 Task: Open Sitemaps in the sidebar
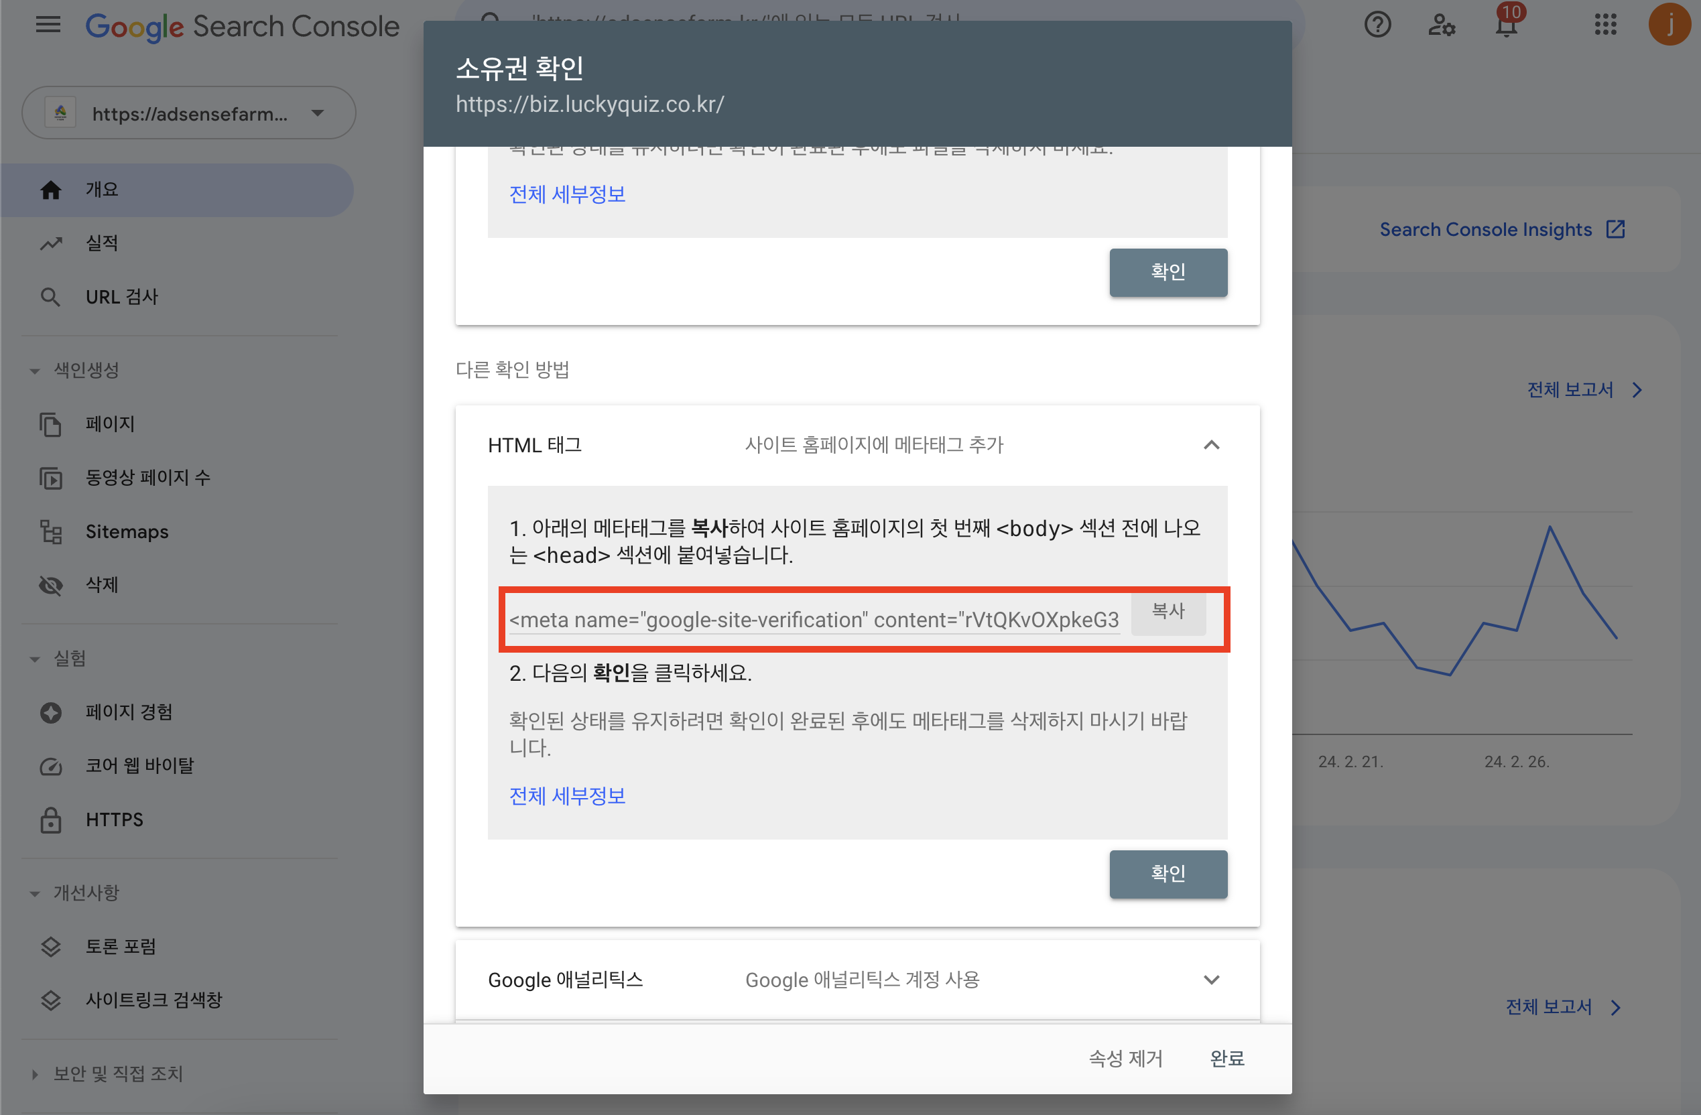pos(177,532)
